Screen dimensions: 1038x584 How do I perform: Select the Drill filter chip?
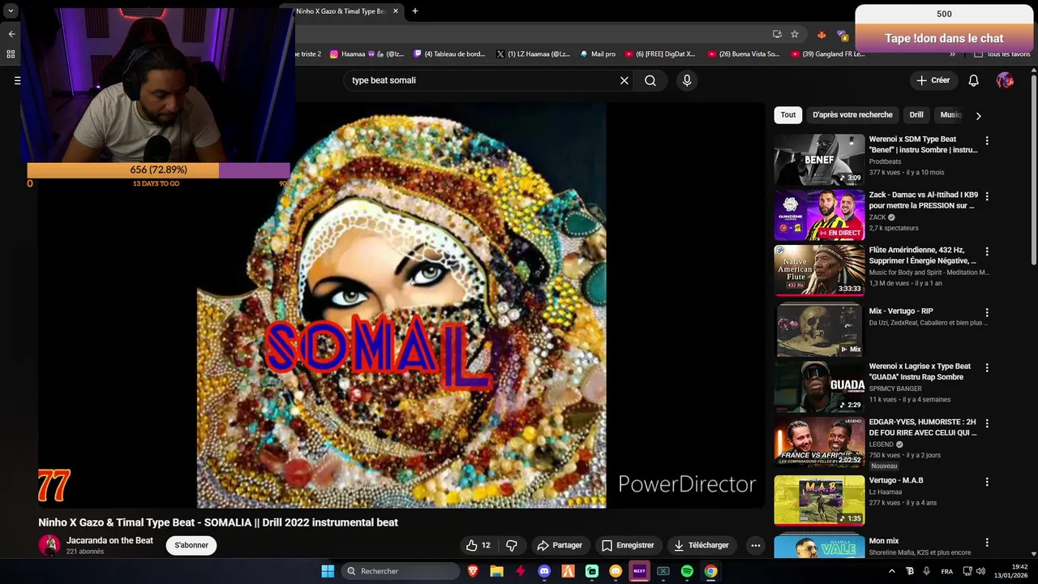tap(916, 114)
